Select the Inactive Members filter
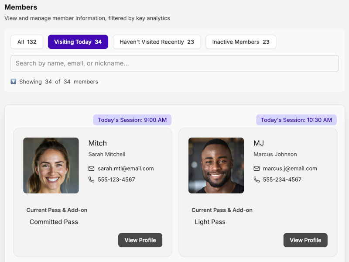The height and width of the screenshot is (262, 349). 240,41
